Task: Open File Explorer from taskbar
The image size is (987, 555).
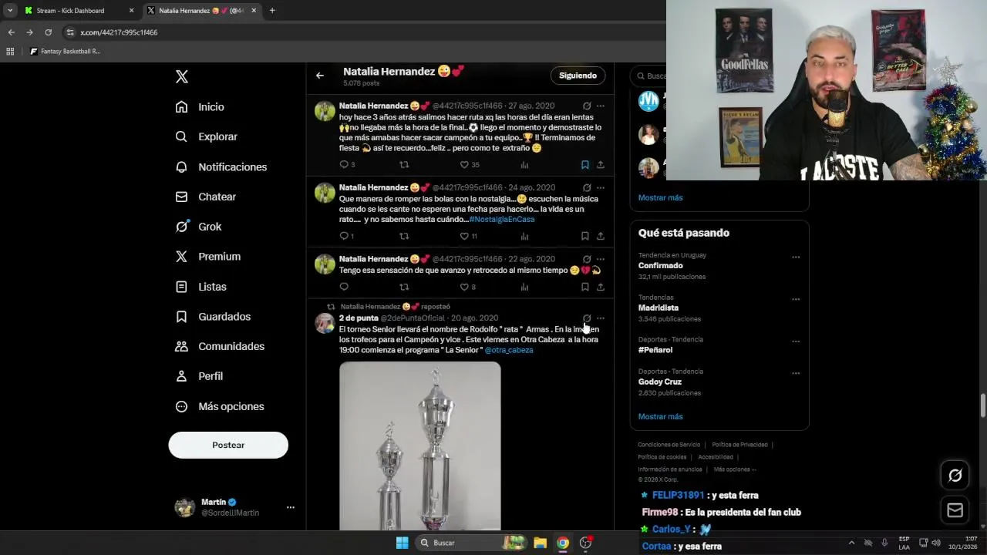Action: (541, 543)
